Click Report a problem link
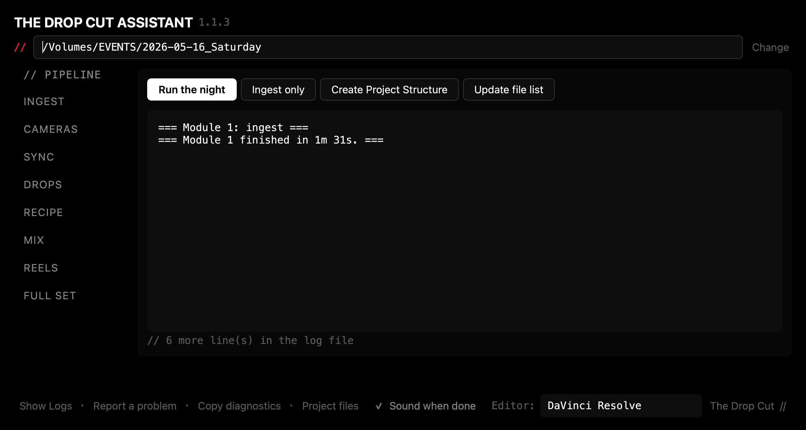 (x=135, y=406)
